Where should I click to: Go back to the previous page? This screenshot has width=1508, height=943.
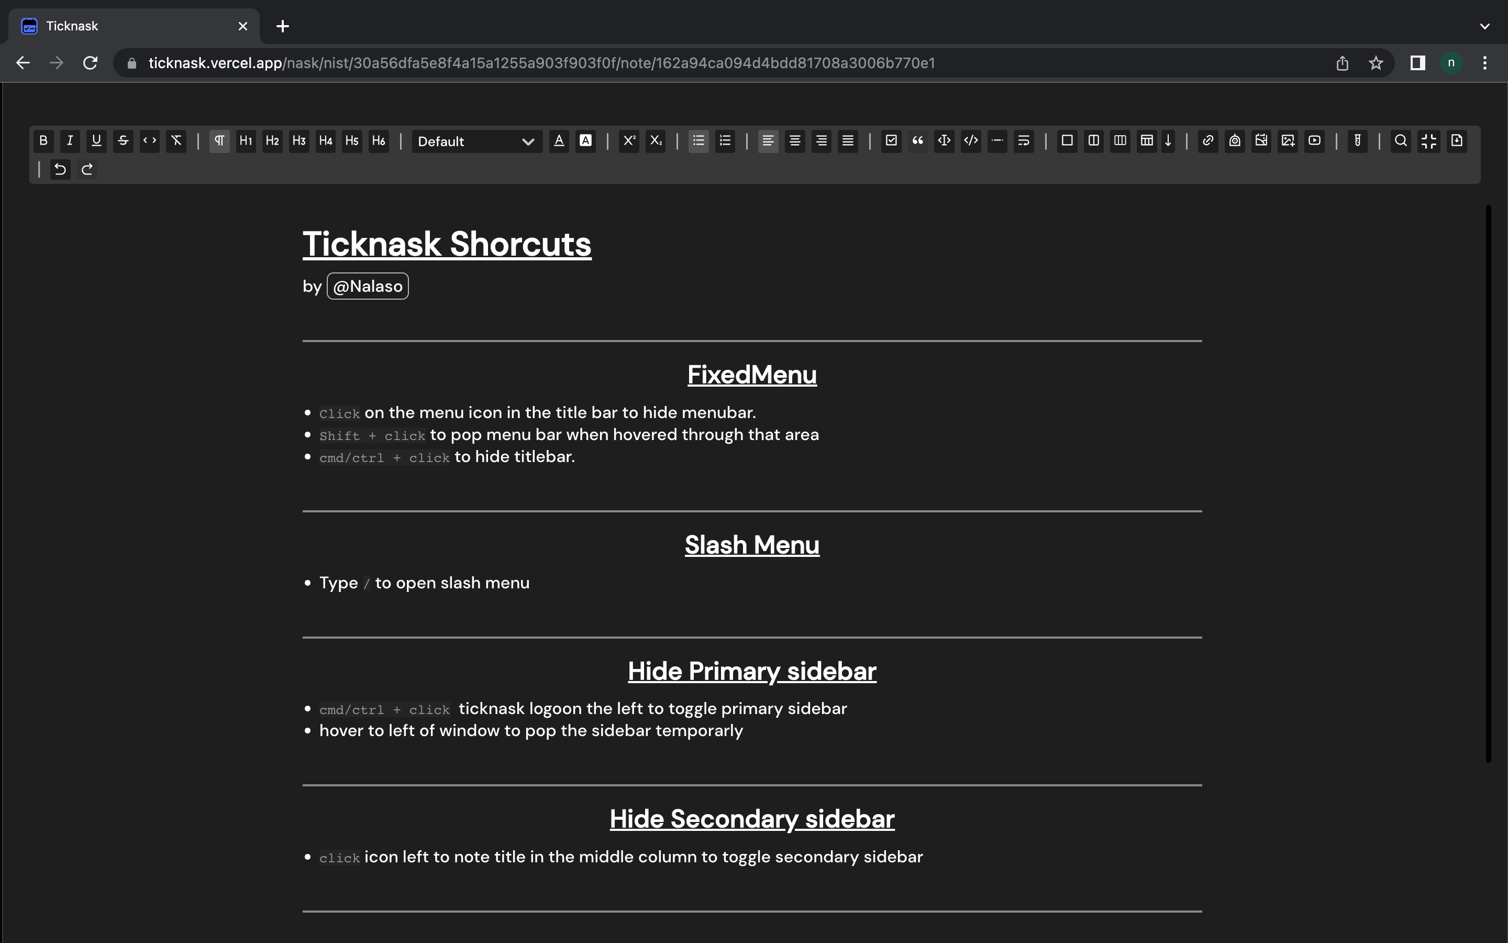click(23, 63)
